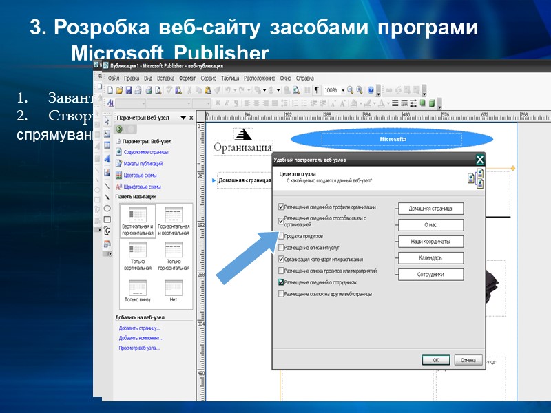Select the WordArt tool
551x413 pixels.
tap(107, 160)
